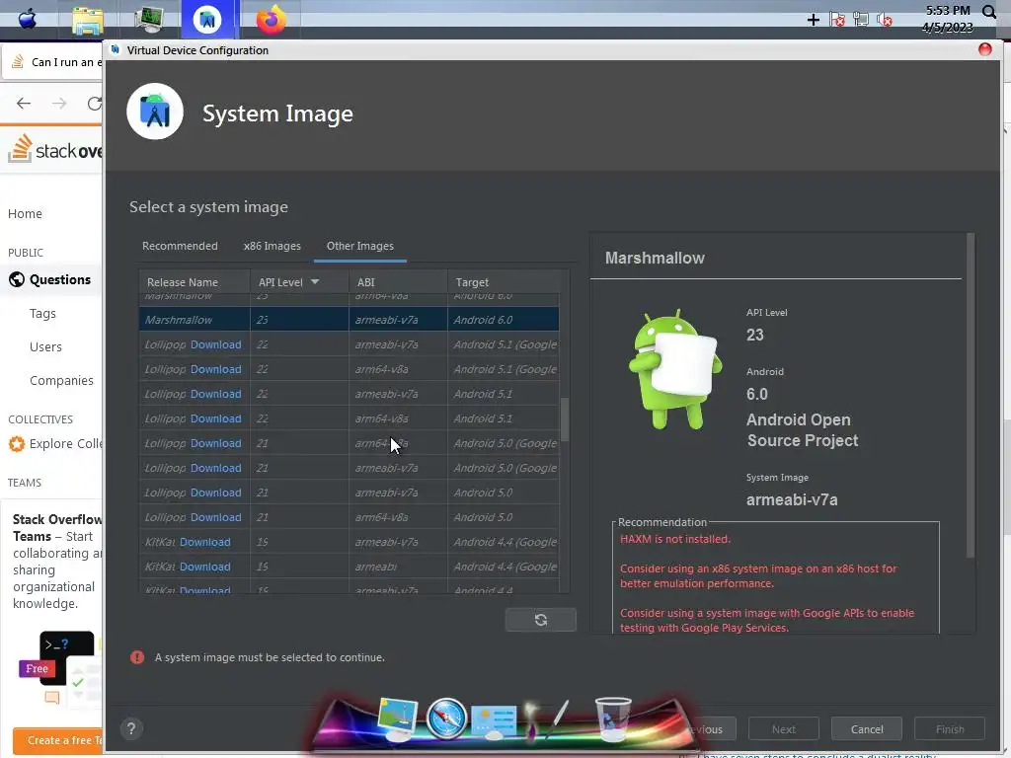Open Users in the Stack Overflow sidebar
Image resolution: width=1011 pixels, height=758 pixels.
(x=45, y=346)
